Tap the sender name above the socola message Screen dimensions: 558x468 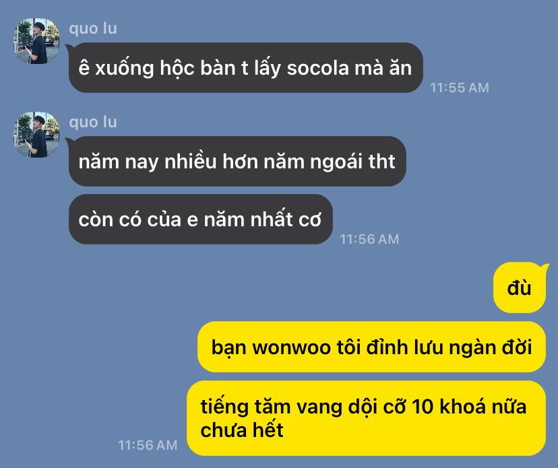[93, 28]
